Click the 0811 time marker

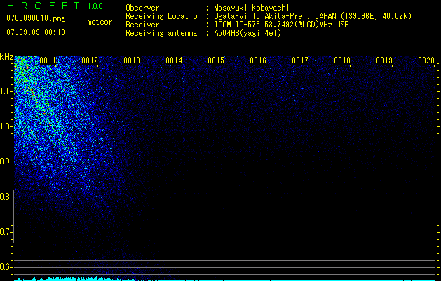tap(48, 60)
